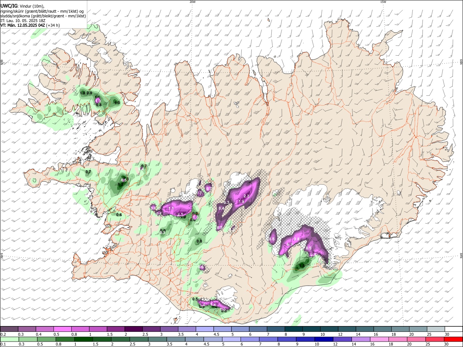Select the dark green swatch between 1 and 1.5 in the rain legend
463x347 pixels.
click(x=83, y=339)
